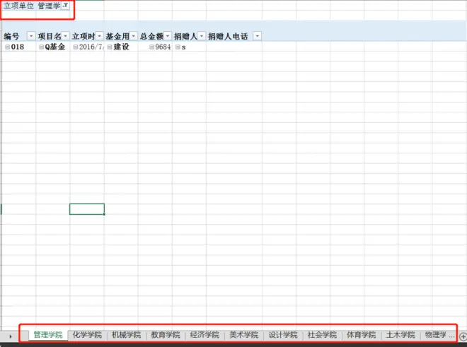Switch to the 机械学院 sheet tab

[126, 335]
